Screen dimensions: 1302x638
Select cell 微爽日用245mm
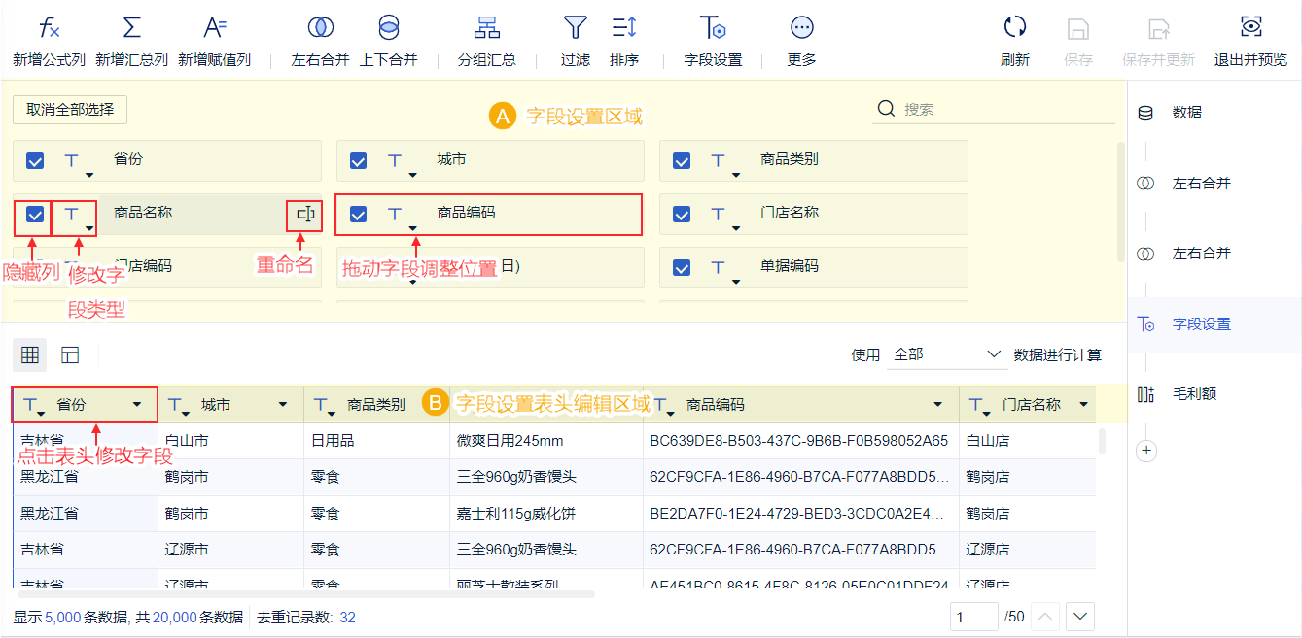coord(546,441)
